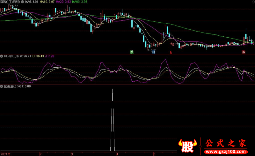Select the MA60: 3.95 label
Screen dimensions: 255x156
(x=79, y=2)
